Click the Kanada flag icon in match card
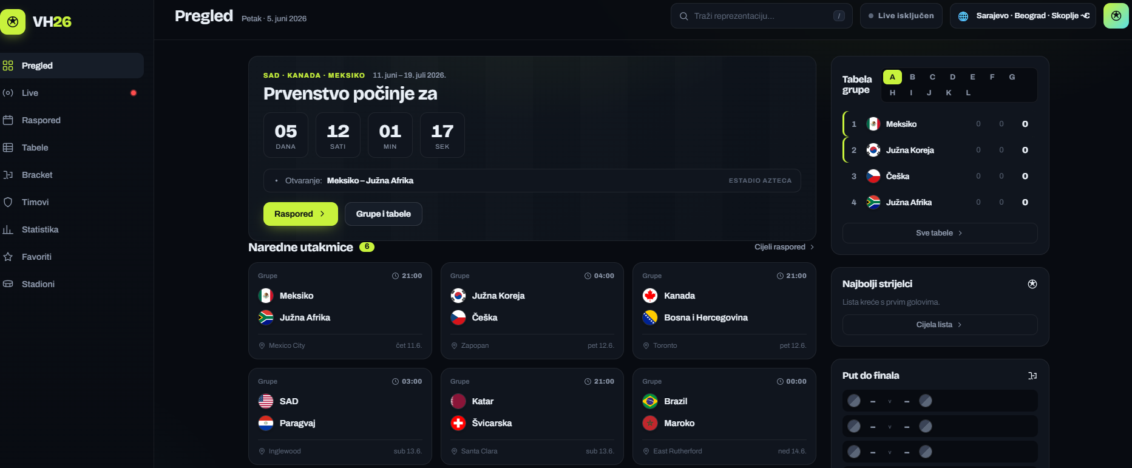 [x=650, y=296]
